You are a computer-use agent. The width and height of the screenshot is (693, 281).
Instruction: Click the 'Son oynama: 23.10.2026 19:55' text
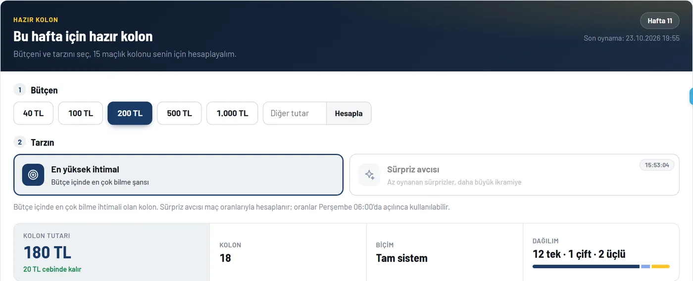(632, 38)
